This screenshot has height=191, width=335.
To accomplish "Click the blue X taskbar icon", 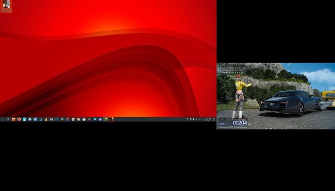I will tap(95, 119).
